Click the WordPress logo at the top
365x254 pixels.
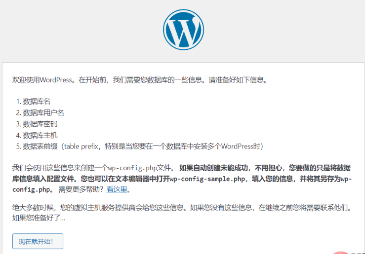click(x=183, y=30)
